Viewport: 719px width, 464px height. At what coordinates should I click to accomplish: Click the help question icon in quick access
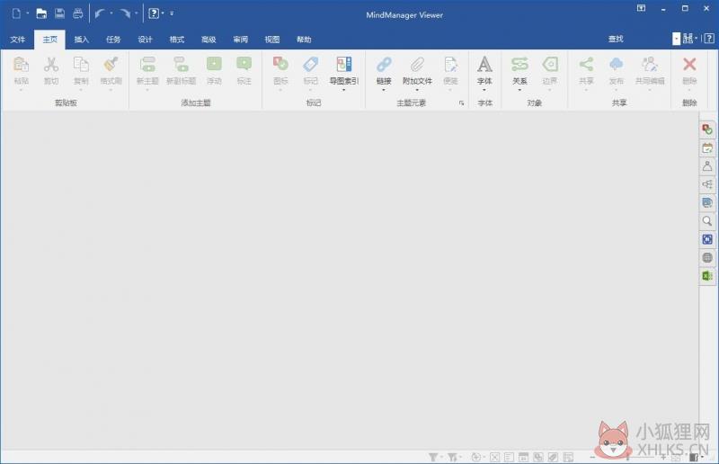[154, 13]
